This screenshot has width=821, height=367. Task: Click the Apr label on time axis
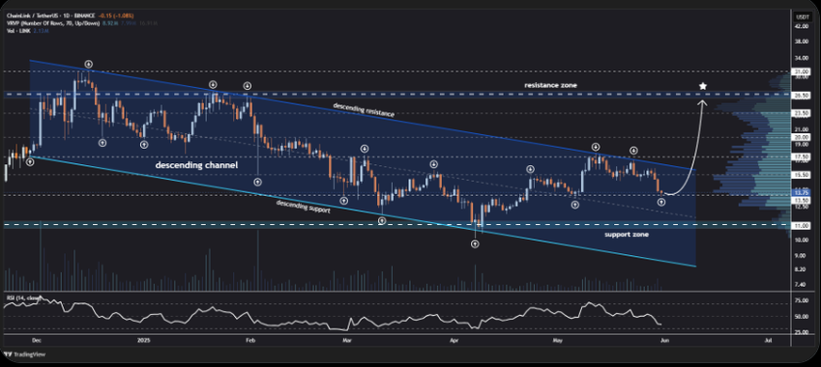click(454, 341)
